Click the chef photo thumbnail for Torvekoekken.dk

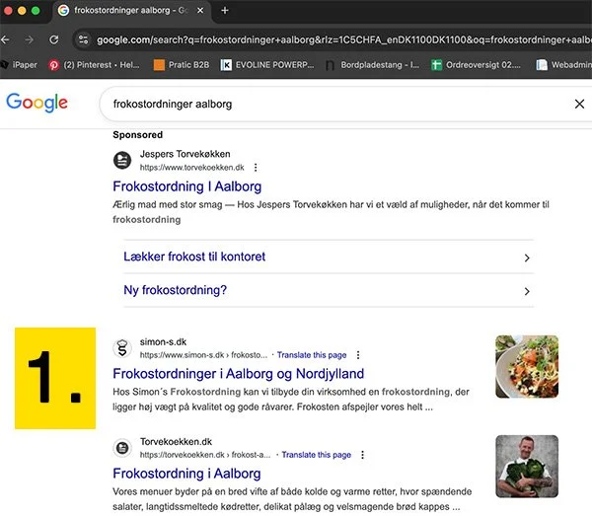click(x=527, y=466)
